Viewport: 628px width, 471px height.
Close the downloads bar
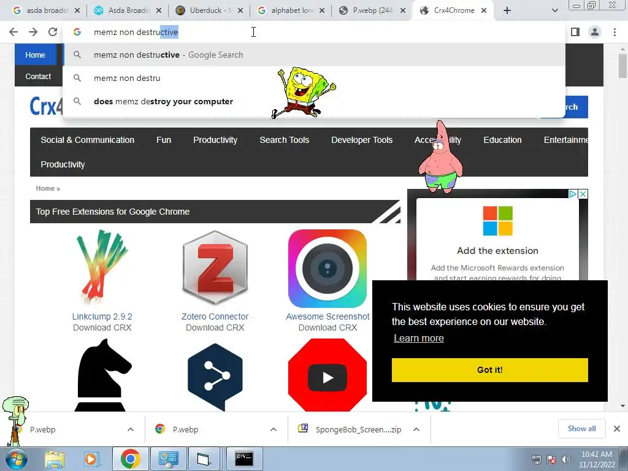coord(617,429)
